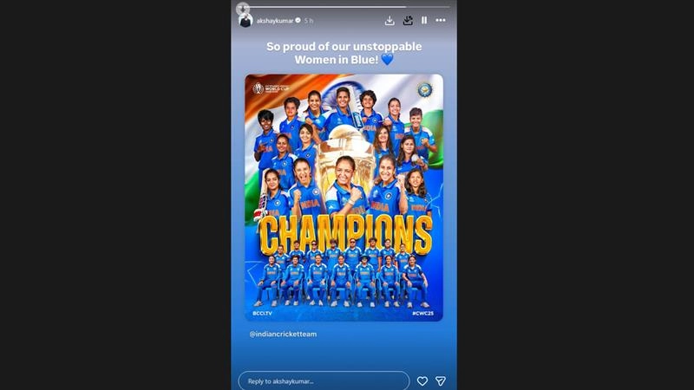
Task: Click the So proud of our unstoppable caption
Action: [x=344, y=53]
